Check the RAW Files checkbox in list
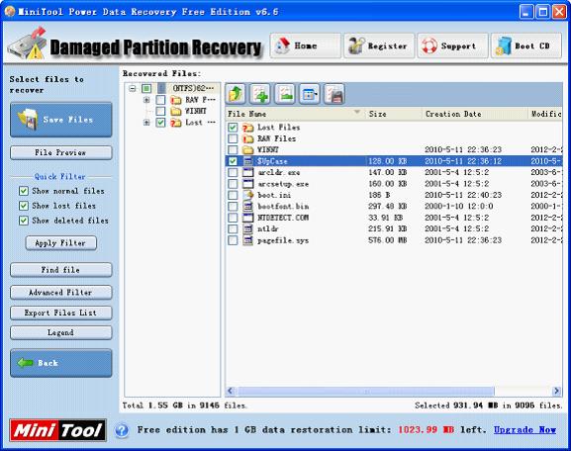Image resolution: width=571 pixels, height=451 pixels. click(x=233, y=138)
